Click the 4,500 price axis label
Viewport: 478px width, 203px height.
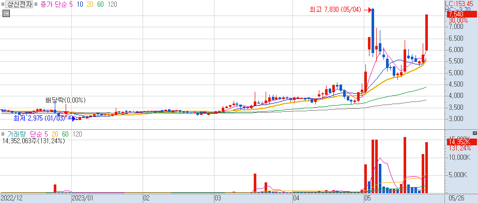pos(456,84)
